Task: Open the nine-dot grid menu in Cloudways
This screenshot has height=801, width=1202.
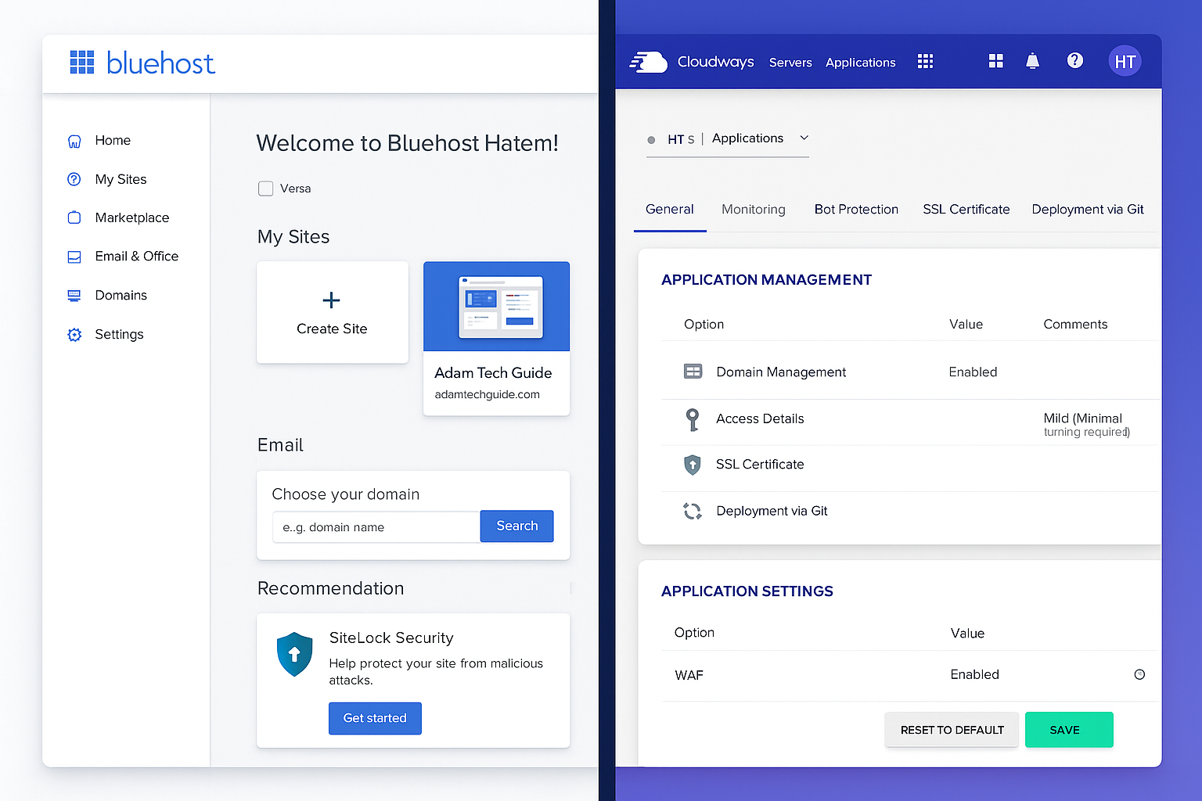Action: click(x=925, y=62)
